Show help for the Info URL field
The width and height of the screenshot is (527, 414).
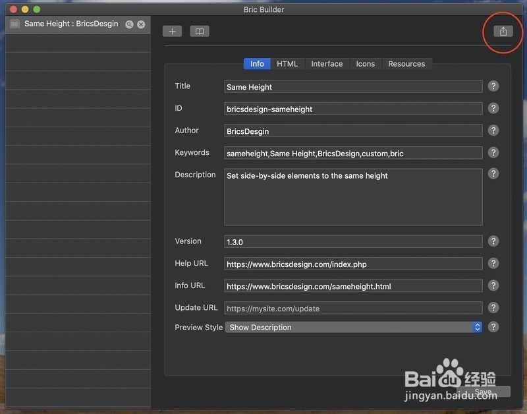493,285
